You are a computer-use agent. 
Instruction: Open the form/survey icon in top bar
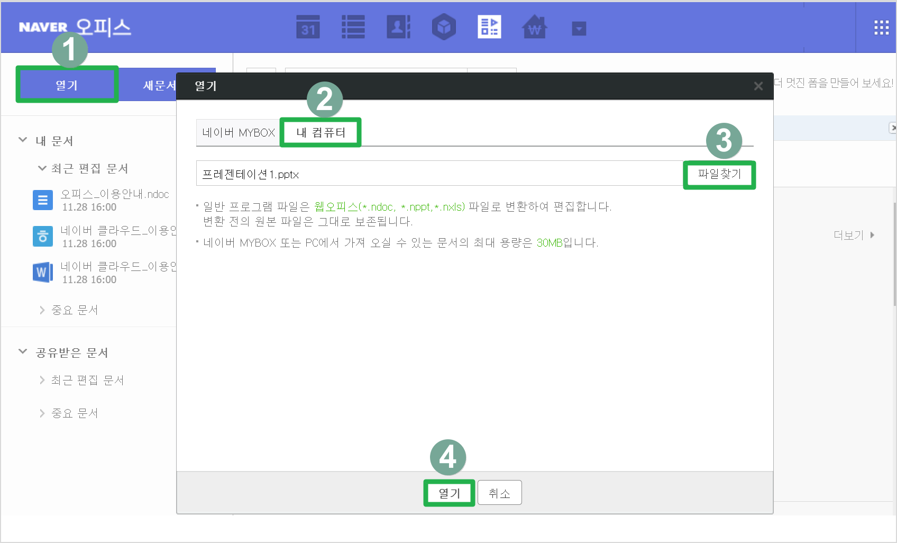[489, 27]
